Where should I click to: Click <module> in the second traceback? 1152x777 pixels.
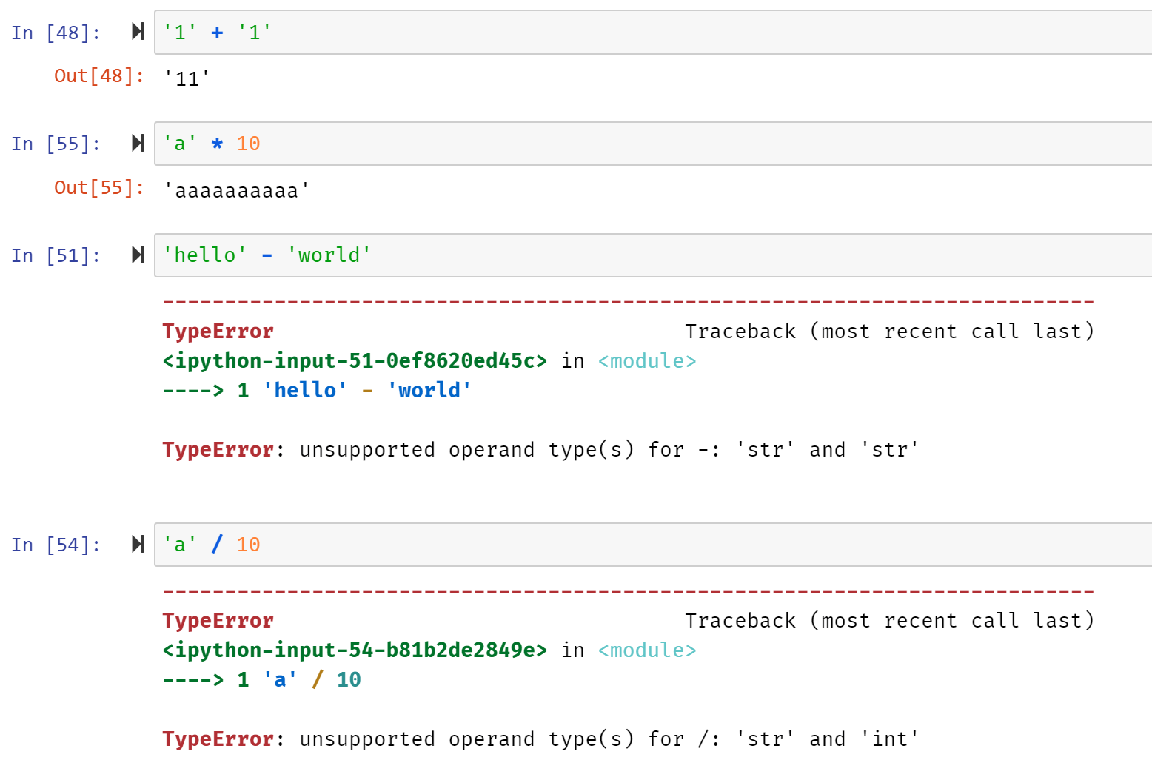coord(647,650)
